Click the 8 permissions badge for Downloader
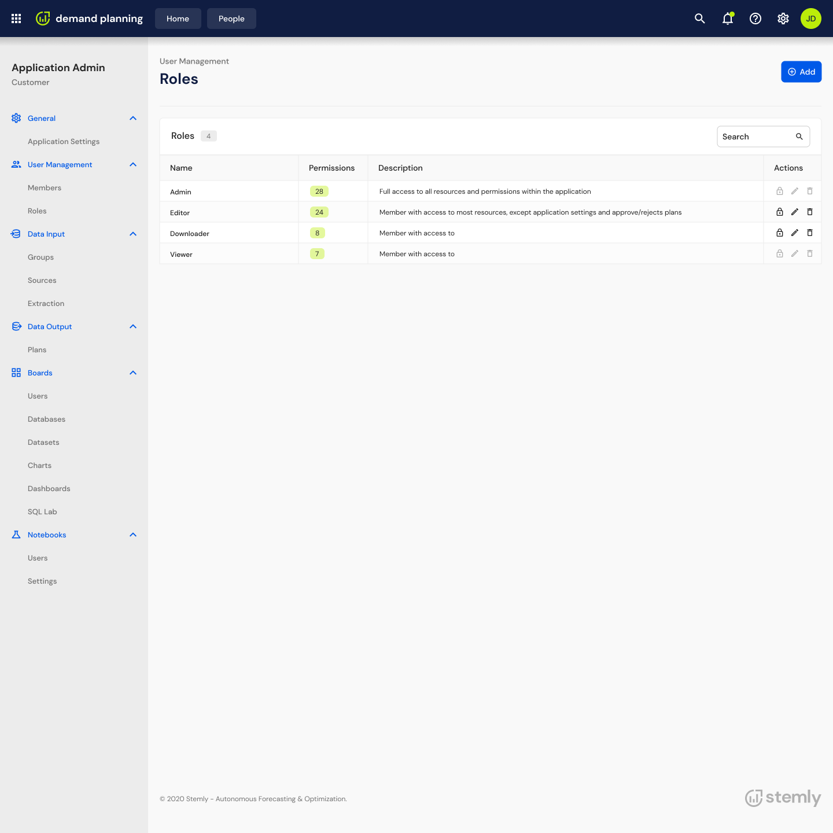833x833 pixels. (318, 233)
